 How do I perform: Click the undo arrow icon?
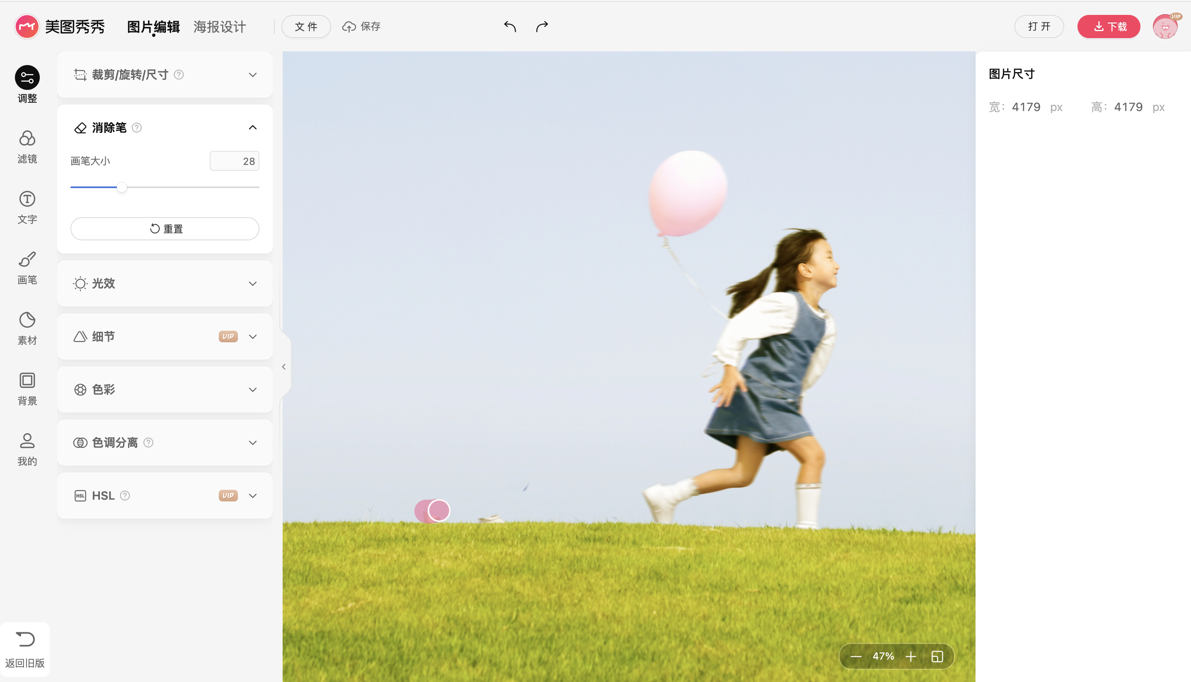tap(510, 27)
